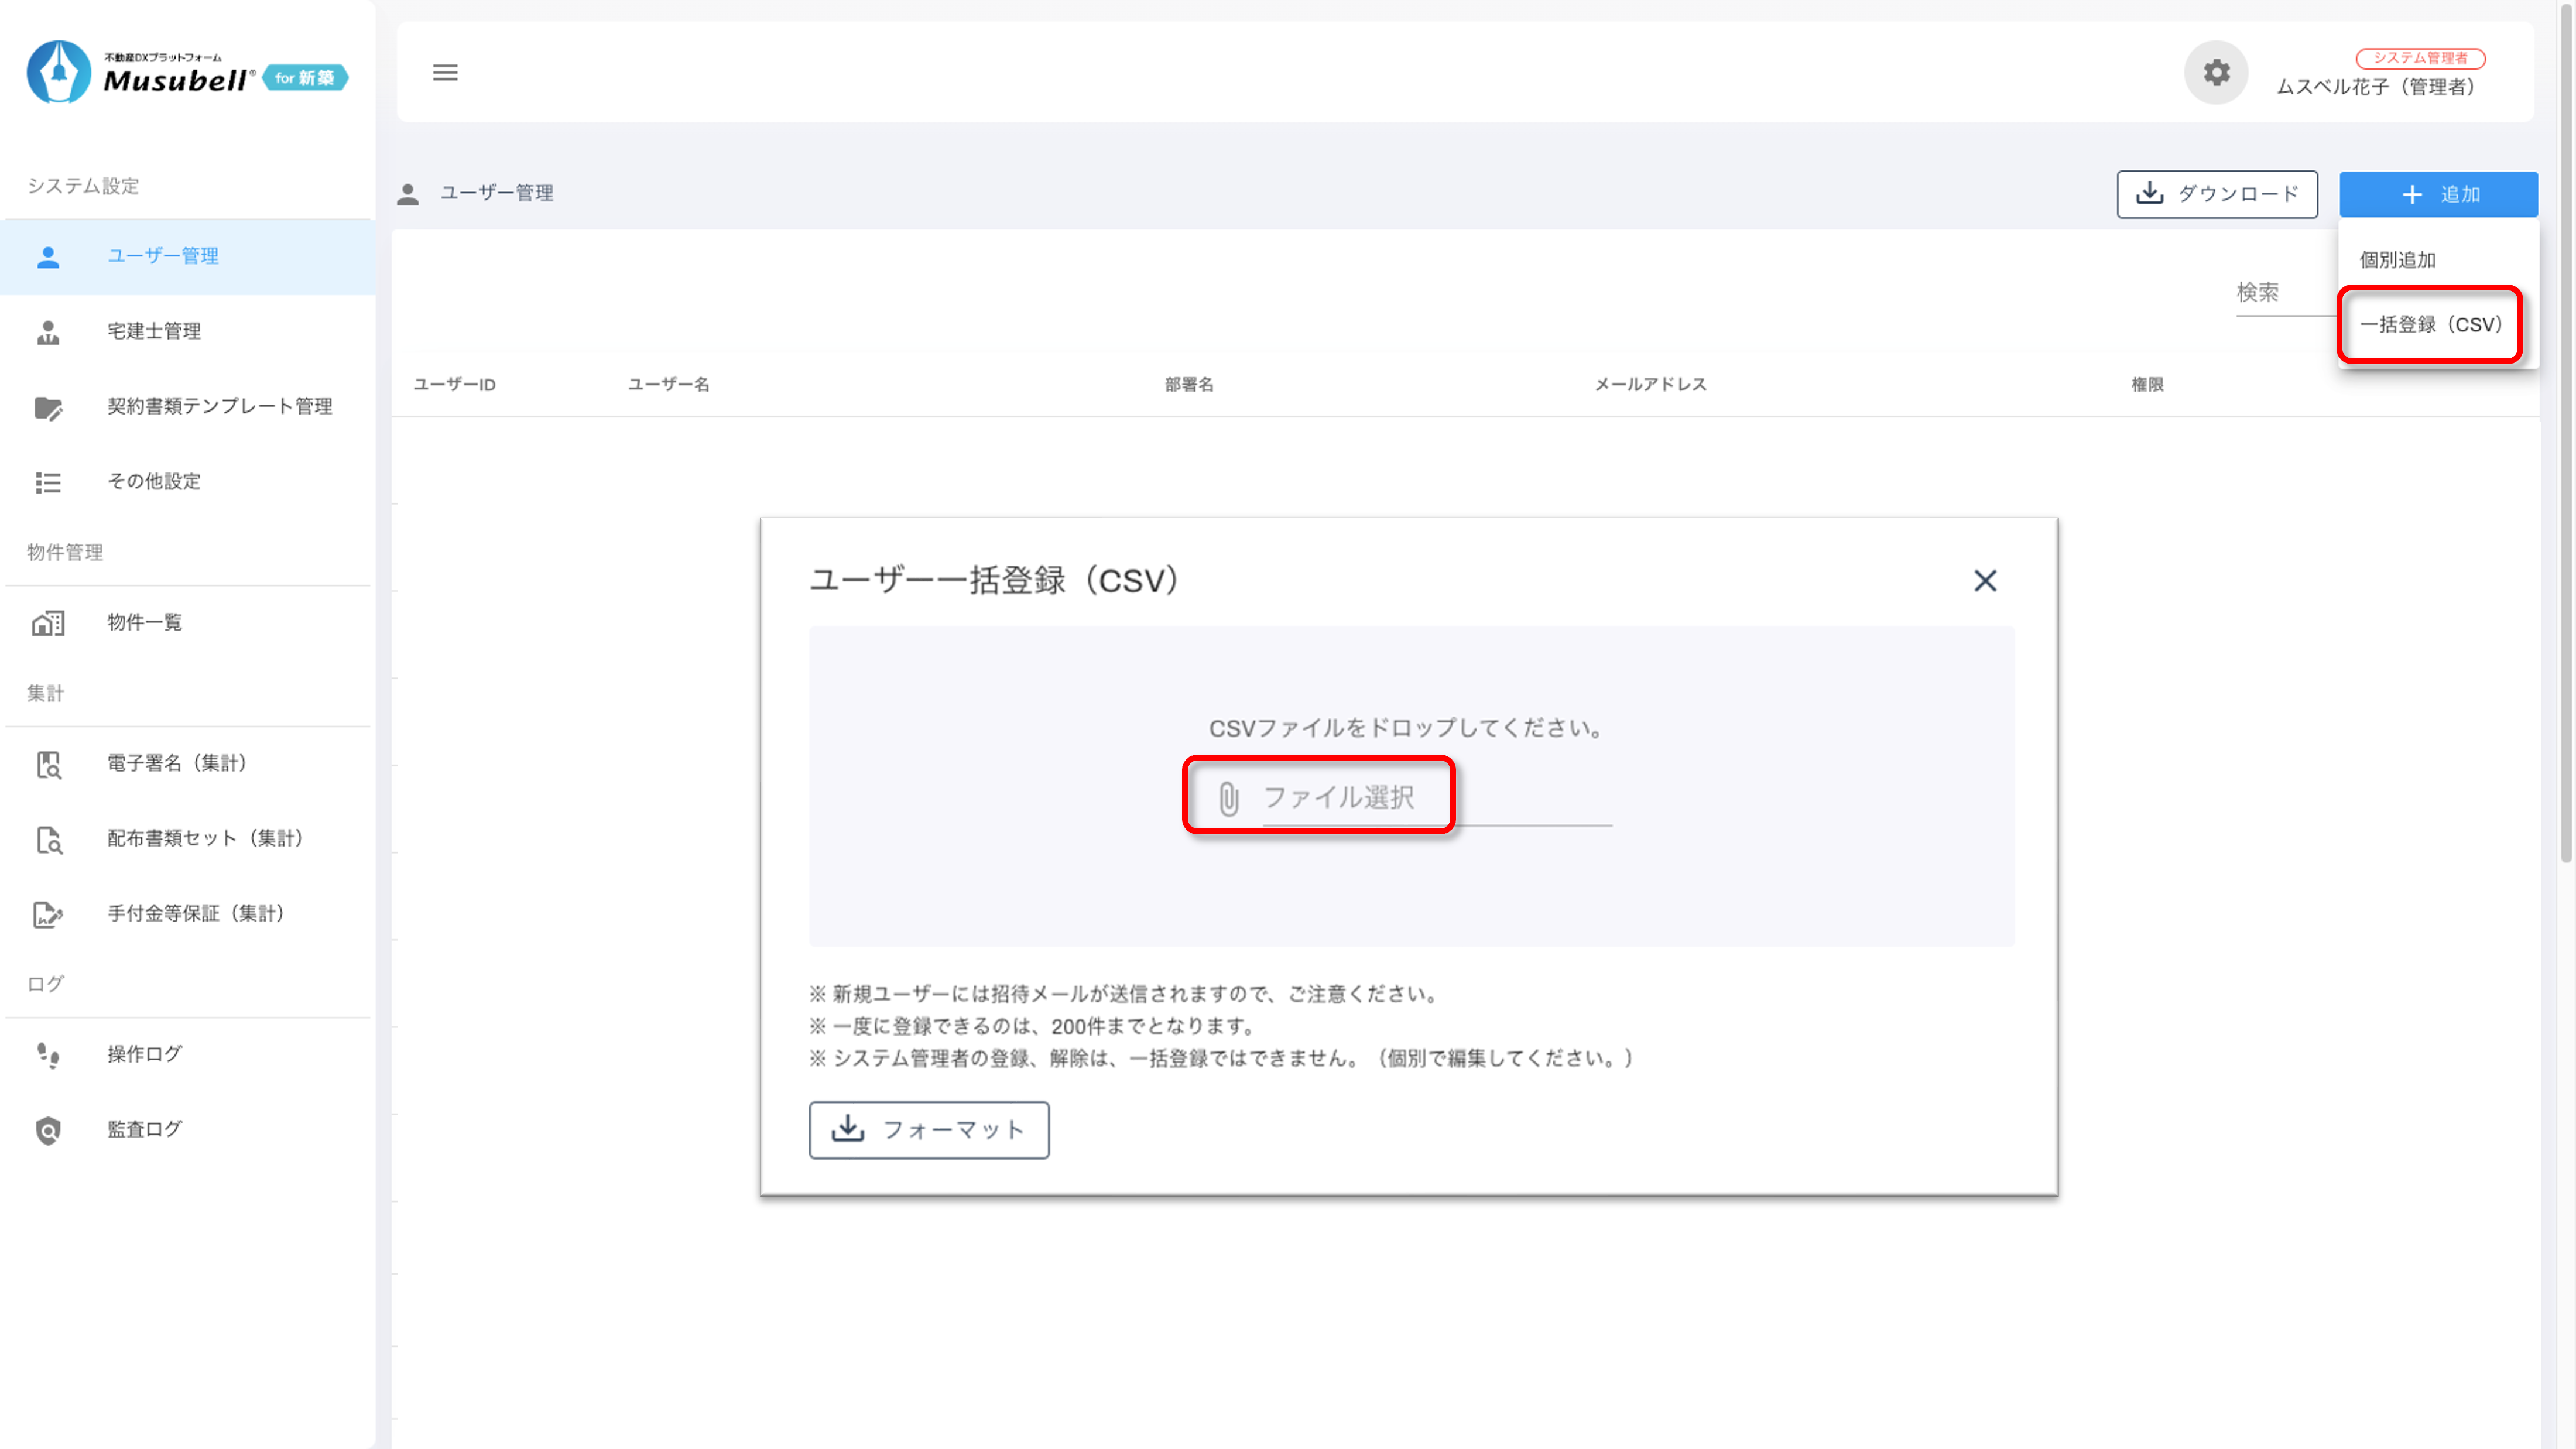
Task: Click the 操作ログ footprint icon
Action: [x=48, y=1055]
